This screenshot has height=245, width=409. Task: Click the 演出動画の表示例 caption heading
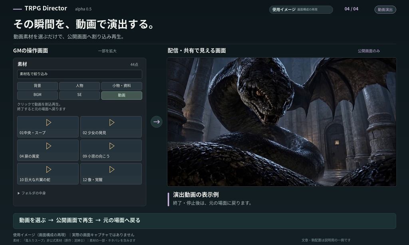(x=196, y=195)
